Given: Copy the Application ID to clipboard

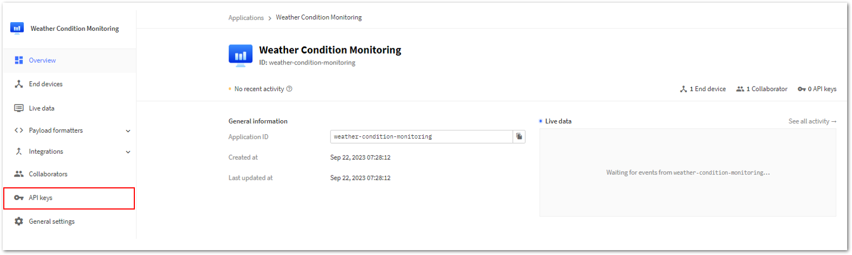Looking at the screenshot, I should [x=519, y=136].
